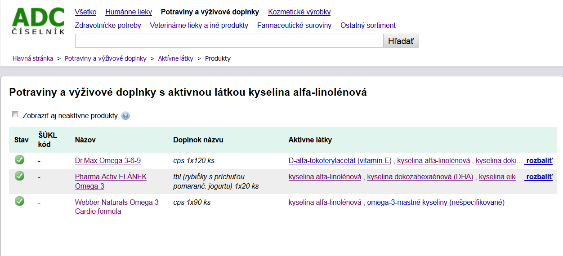Image resolution: width=563 pixels, height=256 pixels.
Task: Open kyselina dokozahexaénová (DHA) substance link
Action: click(420, 177)
